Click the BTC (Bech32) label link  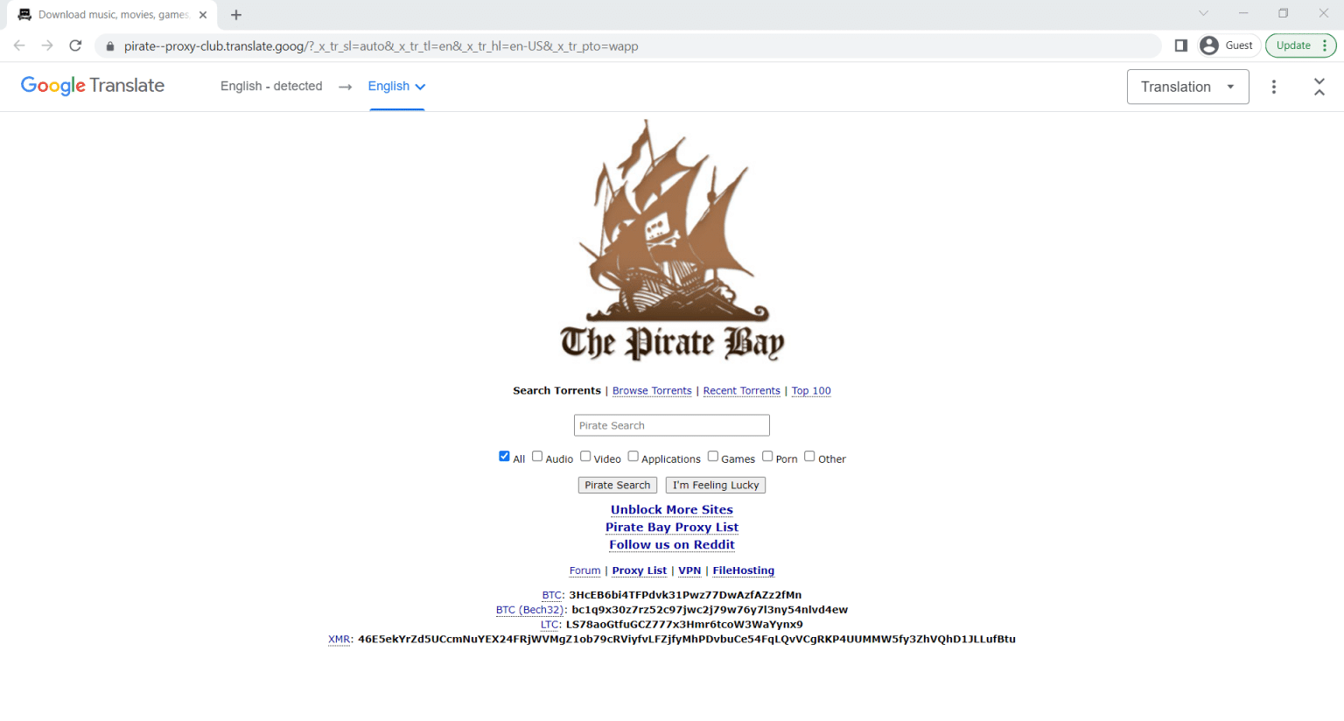point(530,610)
